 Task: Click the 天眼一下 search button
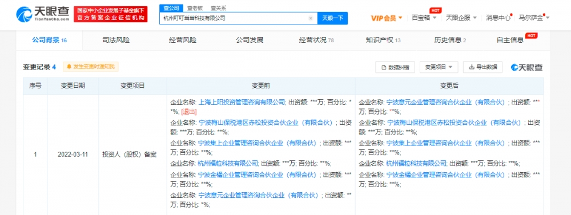[332, 18]
